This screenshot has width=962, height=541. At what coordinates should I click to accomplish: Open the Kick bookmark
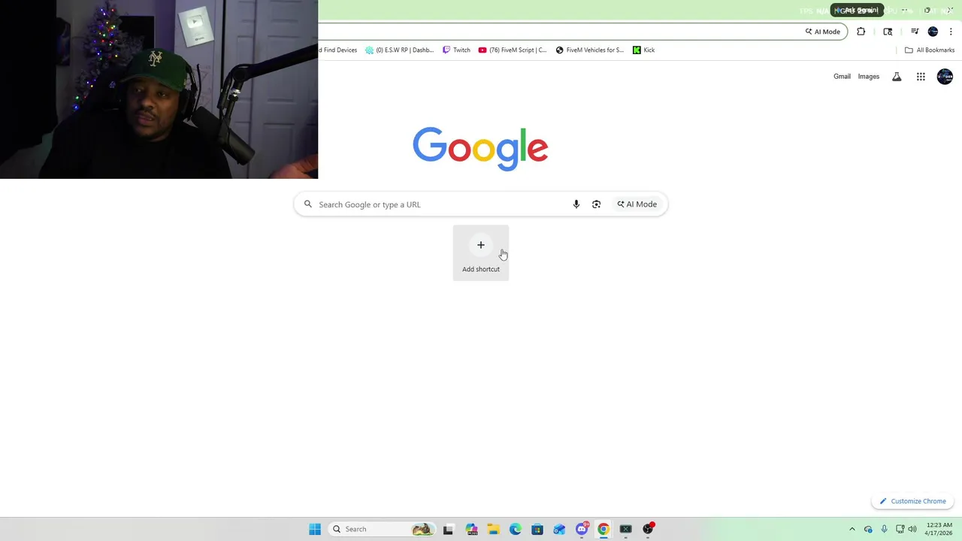[643, 50]
